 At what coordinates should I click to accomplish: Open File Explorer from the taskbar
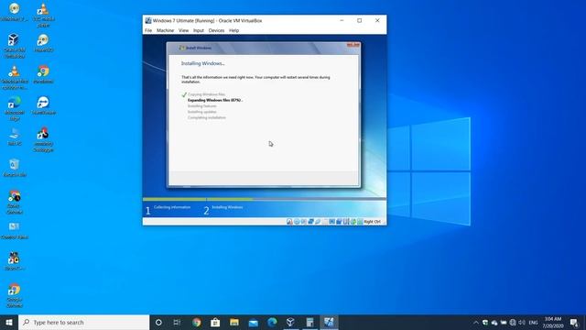(x=234, y=322)
